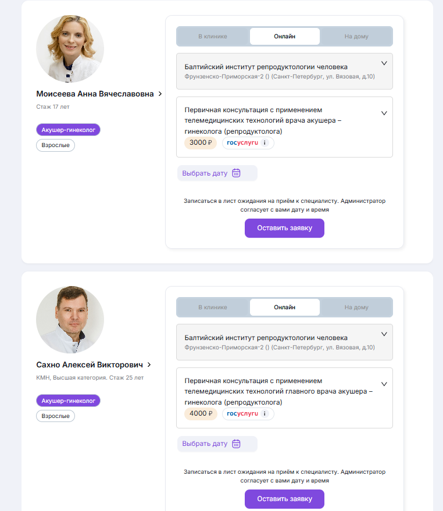Click the calendar icon in Moiseeva's card
443x511 pixels.
click(x=236, y=173)
